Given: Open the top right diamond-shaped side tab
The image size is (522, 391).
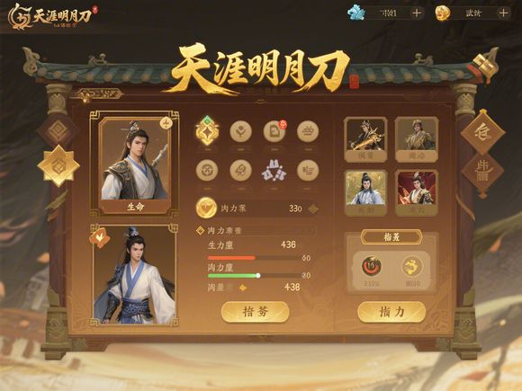Looking at the screenshot, I should [482, 132].
